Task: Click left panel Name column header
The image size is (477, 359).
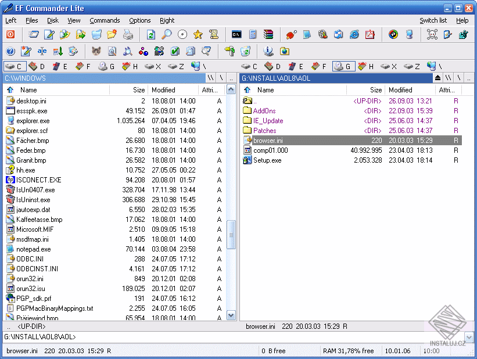Action: (x=28, y=90)
